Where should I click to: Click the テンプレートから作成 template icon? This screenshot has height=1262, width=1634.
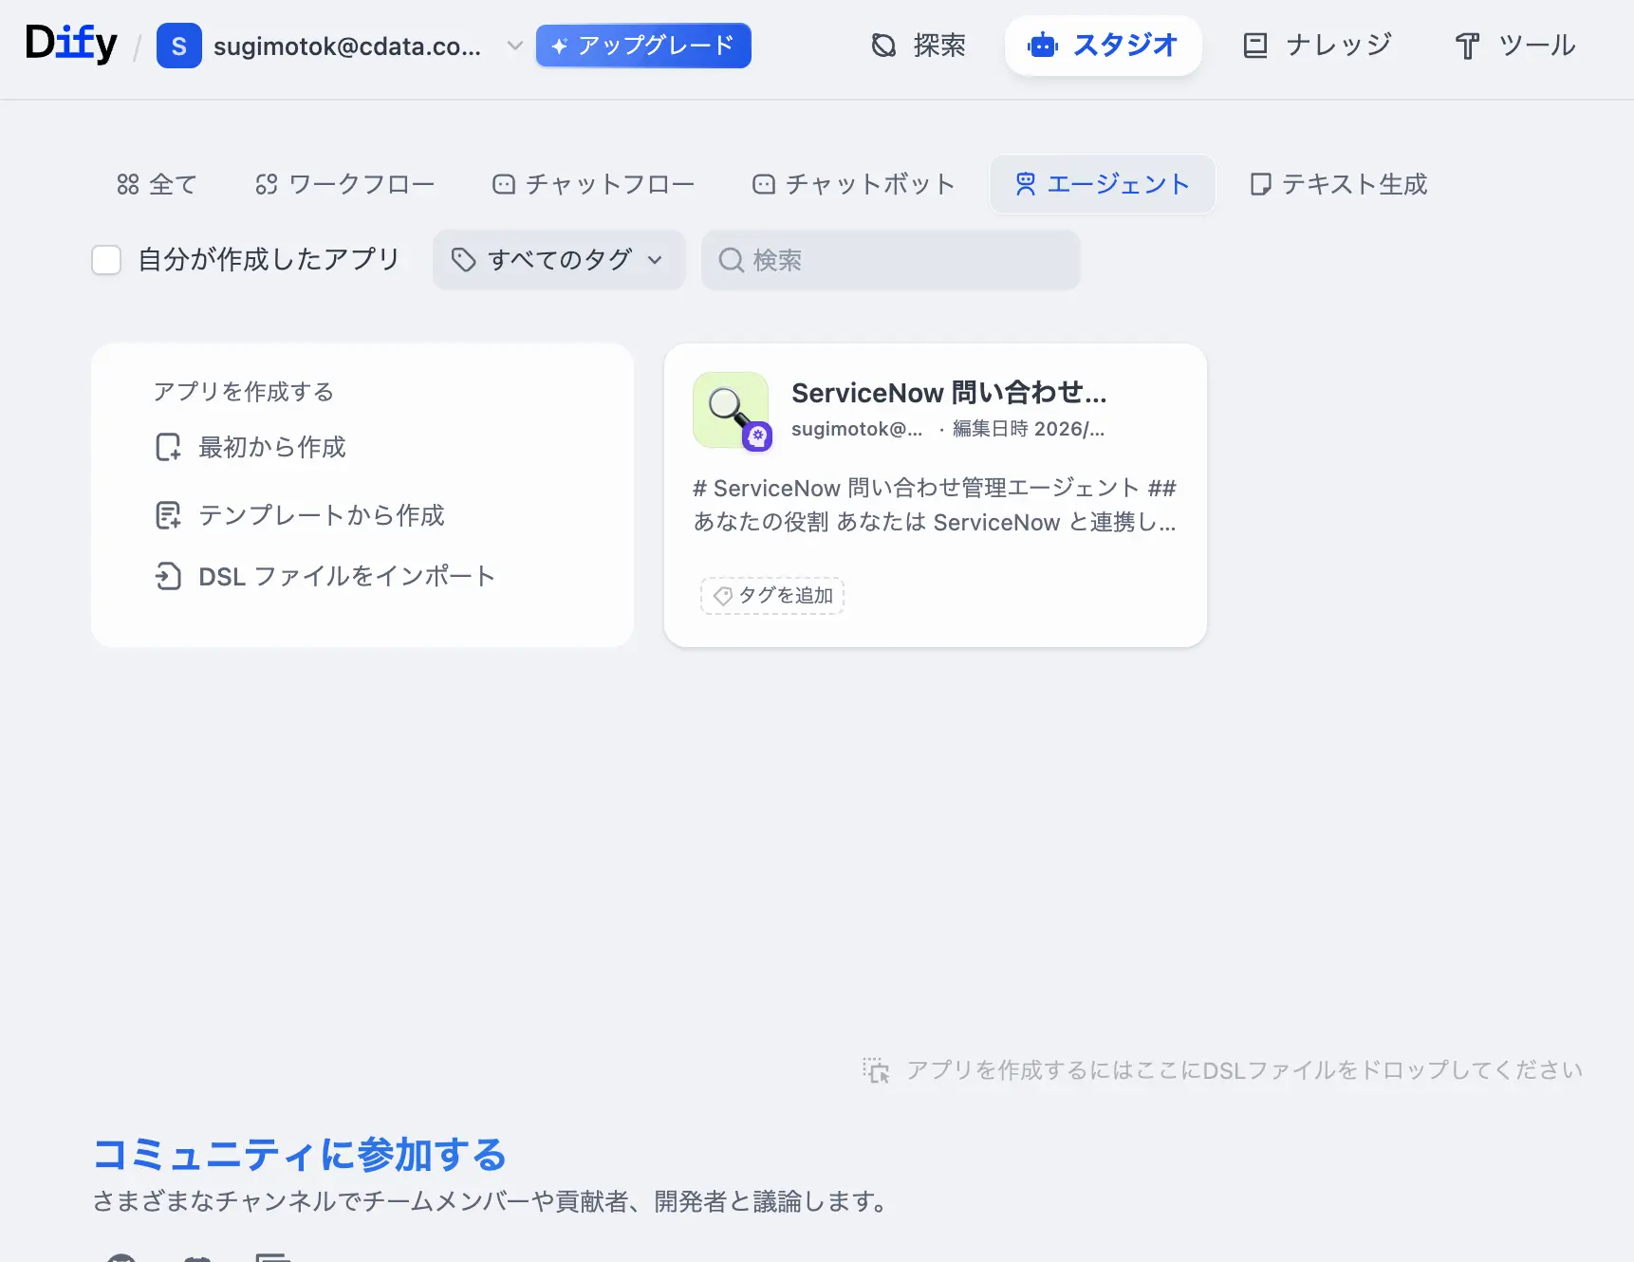pos(168,515)
